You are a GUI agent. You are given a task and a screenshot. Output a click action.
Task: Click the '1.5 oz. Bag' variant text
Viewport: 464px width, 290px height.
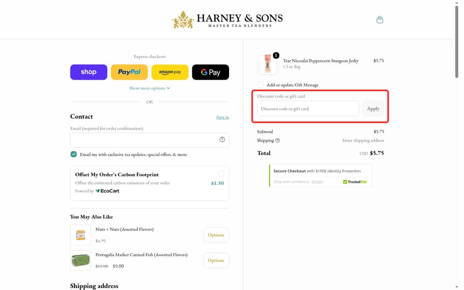pyautogui.click(x=291, y=67)
